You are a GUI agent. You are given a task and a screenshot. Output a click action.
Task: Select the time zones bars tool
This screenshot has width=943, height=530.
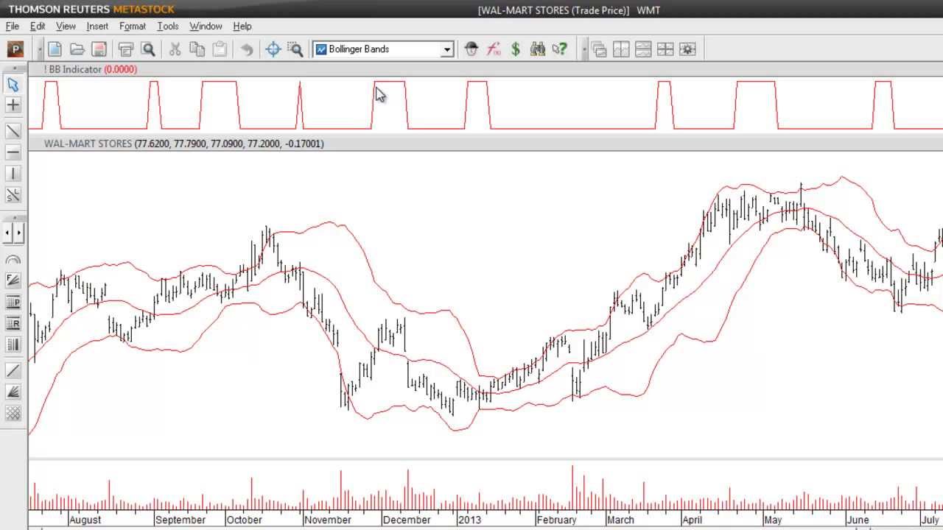point(13,344)
